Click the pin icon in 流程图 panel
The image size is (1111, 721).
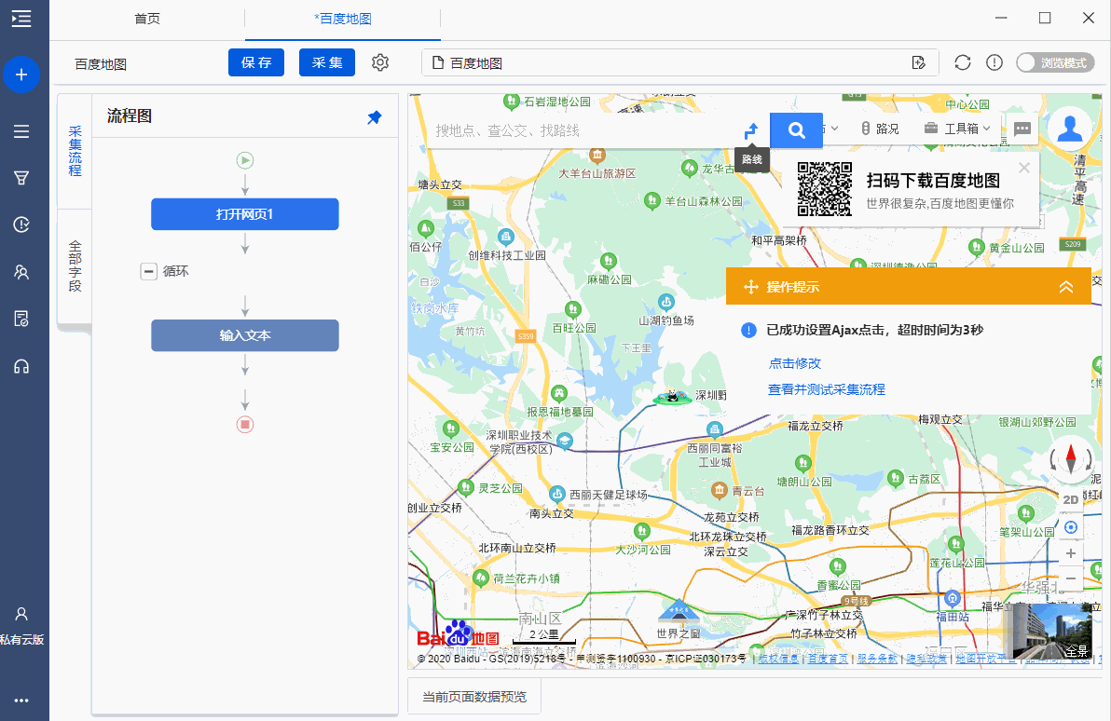click(374, 117)
